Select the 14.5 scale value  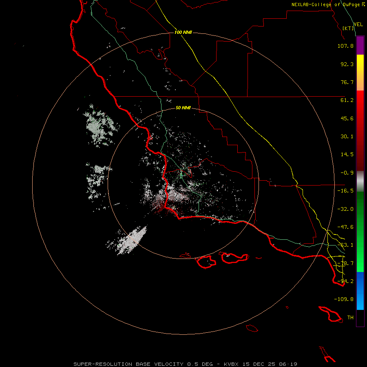(x=347, y=155)
